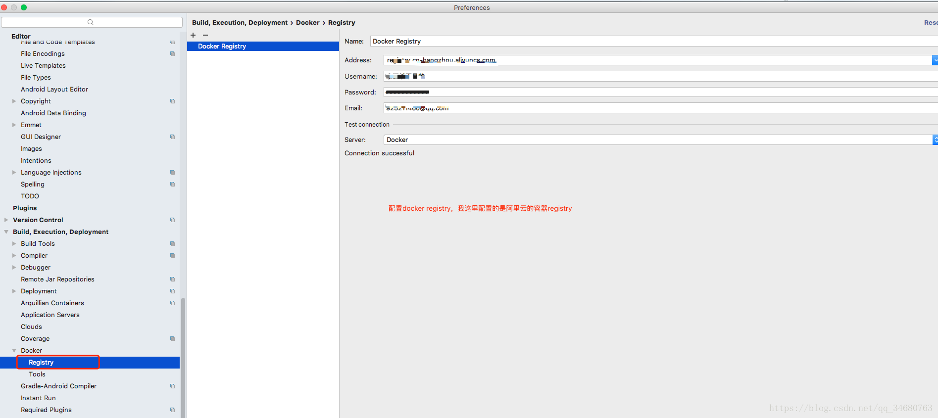Open Clouds settings page

click(31, 326)
